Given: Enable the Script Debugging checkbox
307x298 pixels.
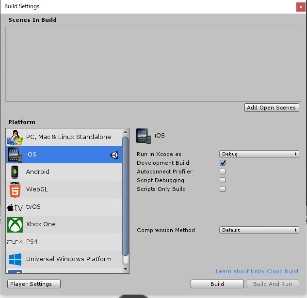Looking at the screenshot, I should coord(223,180).
